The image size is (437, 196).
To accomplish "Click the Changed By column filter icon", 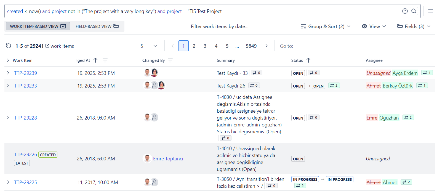I will 170,60.
